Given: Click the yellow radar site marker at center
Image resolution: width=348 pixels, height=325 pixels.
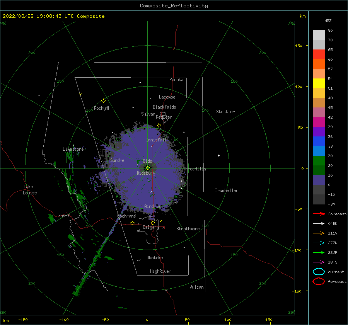Looking at the screenshot, I should [148, 168].
